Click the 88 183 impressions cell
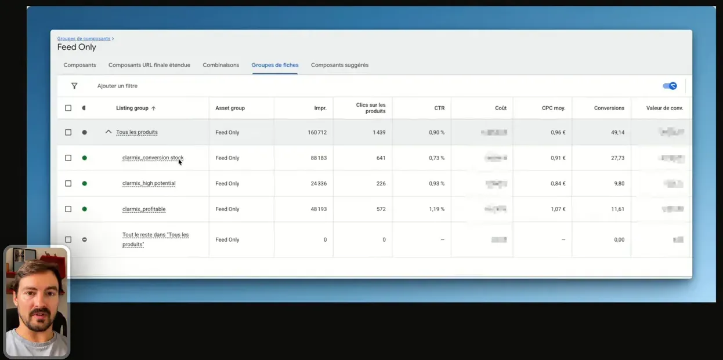 [319, 158]
